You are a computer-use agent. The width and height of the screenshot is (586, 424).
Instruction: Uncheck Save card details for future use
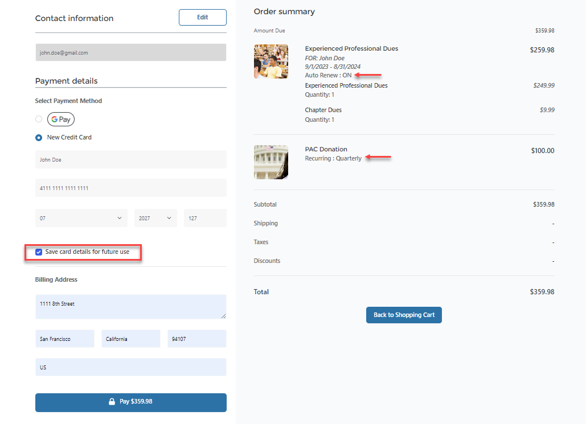(x=39, y=252)
